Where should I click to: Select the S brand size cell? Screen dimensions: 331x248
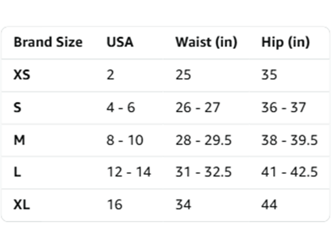(x=17, y=107)
